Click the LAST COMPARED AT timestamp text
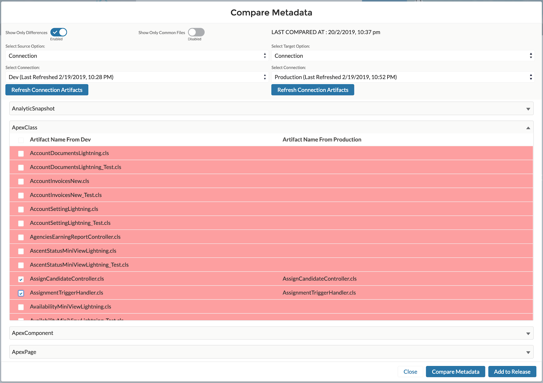This screenshot has width=543, height=383. tap(326, 32)
